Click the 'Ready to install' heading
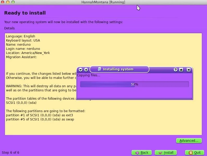The width and height of the screenshot is (207, 156). pyautogui.click(x=25, y=13)
